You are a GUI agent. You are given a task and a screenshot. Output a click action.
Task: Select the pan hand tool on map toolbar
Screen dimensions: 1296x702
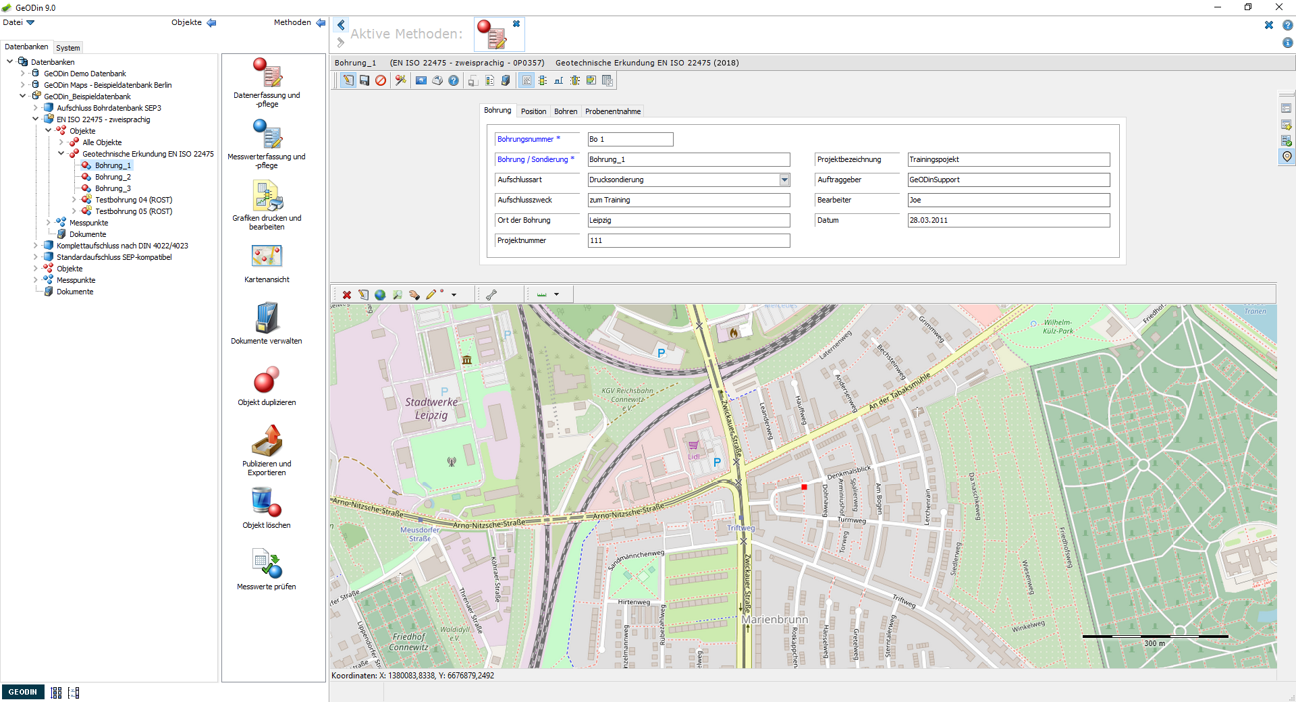click(414, 295)
